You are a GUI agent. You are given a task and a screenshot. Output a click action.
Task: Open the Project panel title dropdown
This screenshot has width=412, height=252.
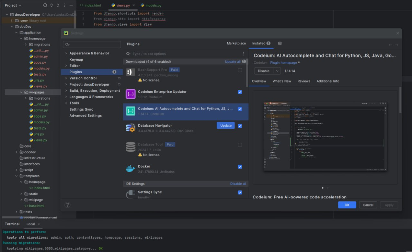pos(13,5)
